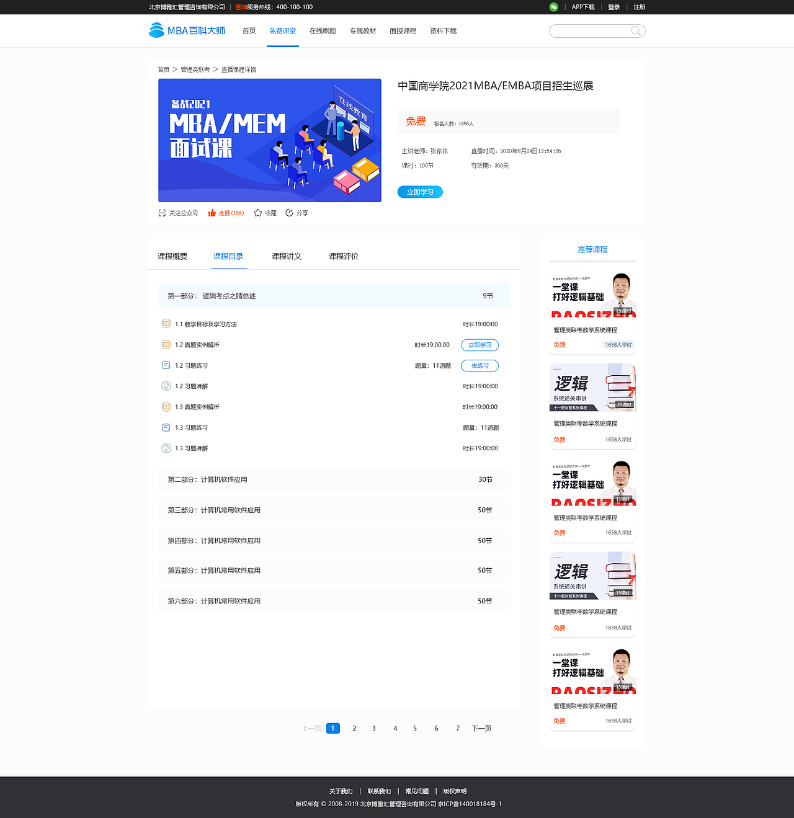Click the QR code 关注公众号 icon
This screenshot has width=794, height=818.
pos(161,213)
